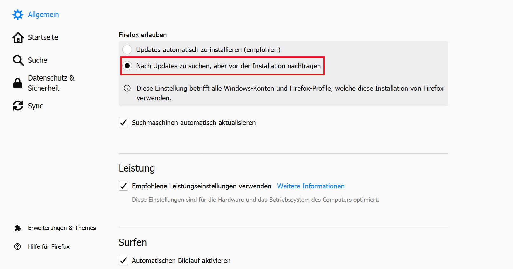The width and height of the screenshot is (513, 269).
Task: Select automatic update installation radio button
Action: click(127, 49)
